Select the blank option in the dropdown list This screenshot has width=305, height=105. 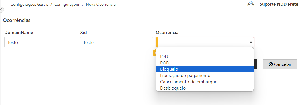point(205,51)
